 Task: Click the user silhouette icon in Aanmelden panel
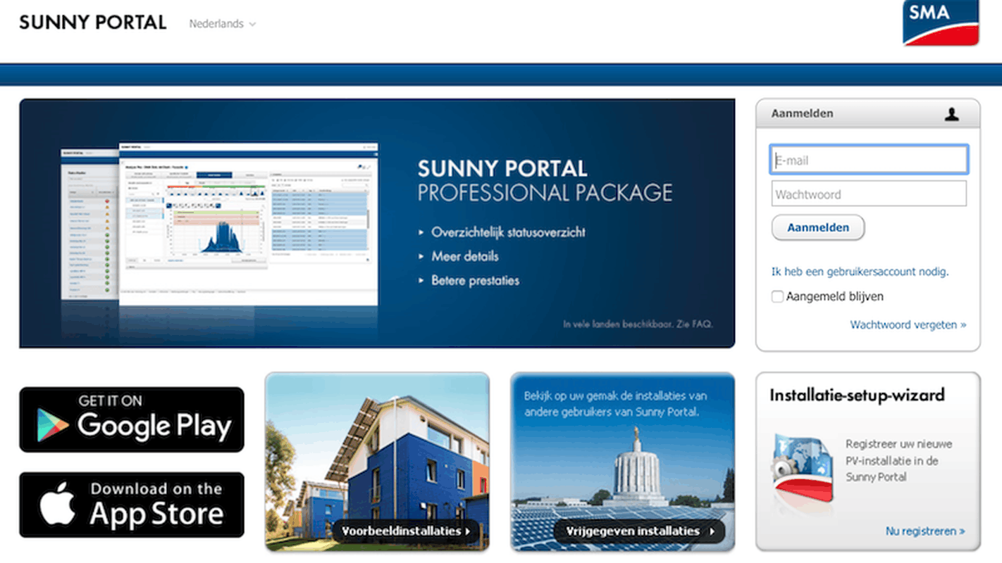tap(952, 113)
